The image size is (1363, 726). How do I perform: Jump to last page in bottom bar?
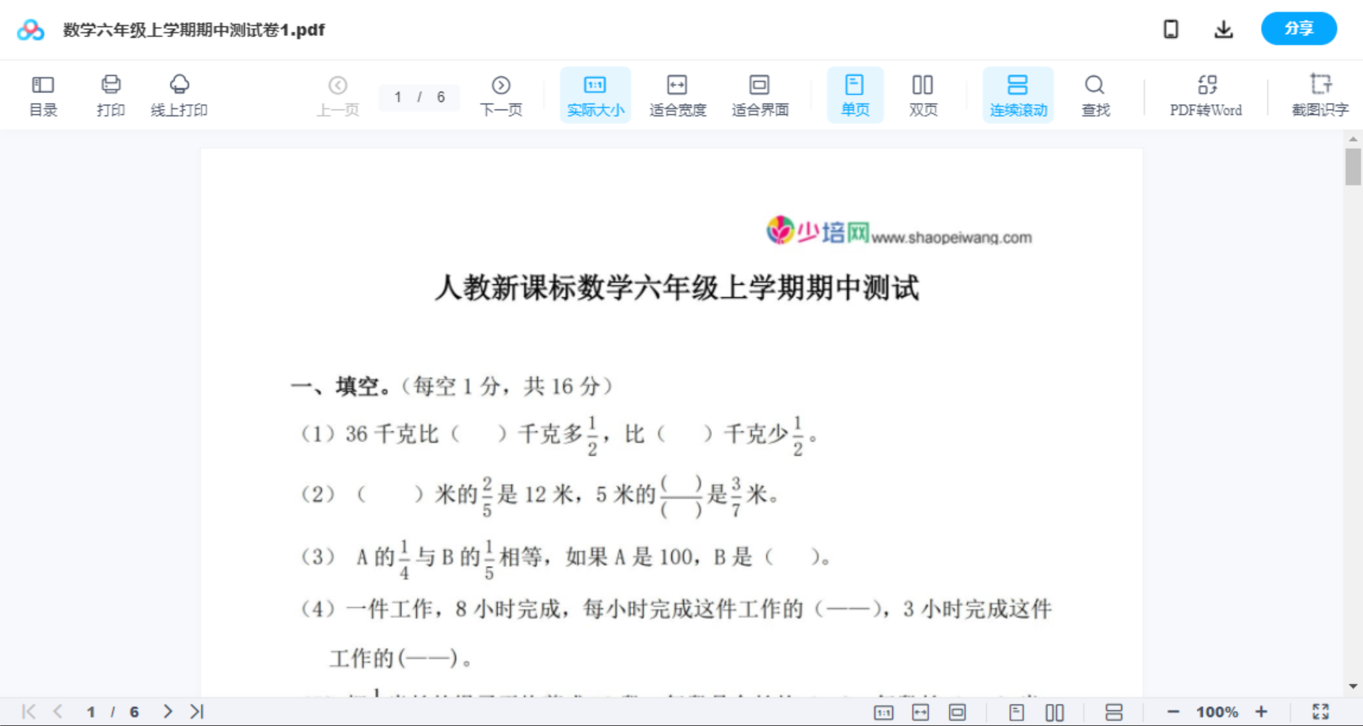[x=196, y=711]
